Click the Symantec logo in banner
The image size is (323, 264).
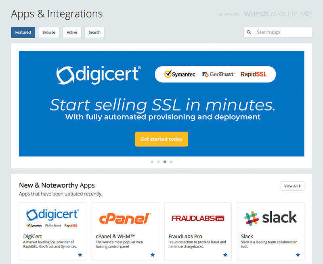pyautogui.click(x=180, y=74)
